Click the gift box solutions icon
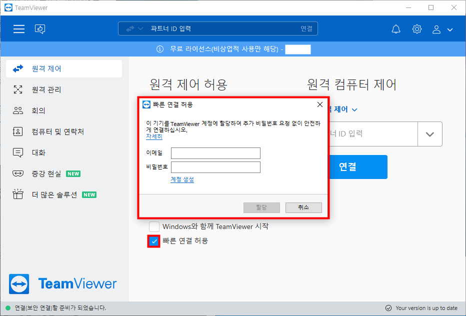 (x=18, y=194)
